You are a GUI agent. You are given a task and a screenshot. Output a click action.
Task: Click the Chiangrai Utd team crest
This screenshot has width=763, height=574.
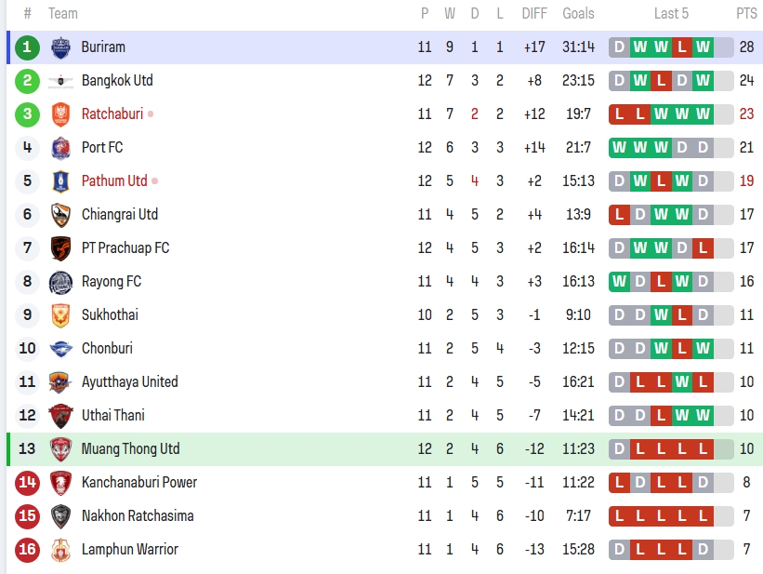click(x=60, y=215)
